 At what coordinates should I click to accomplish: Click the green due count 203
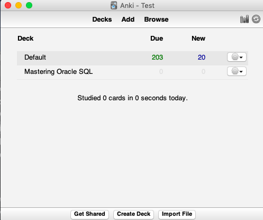[x=157, y=58]
